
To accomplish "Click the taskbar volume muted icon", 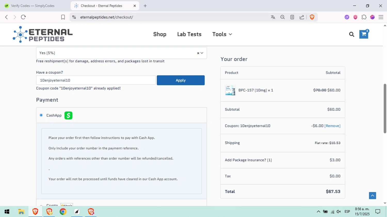I will pos(339,212).
